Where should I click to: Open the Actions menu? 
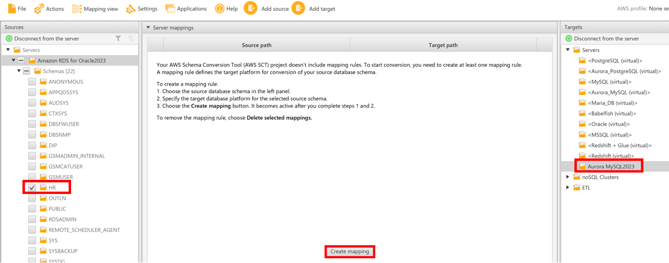click(49, 8)
